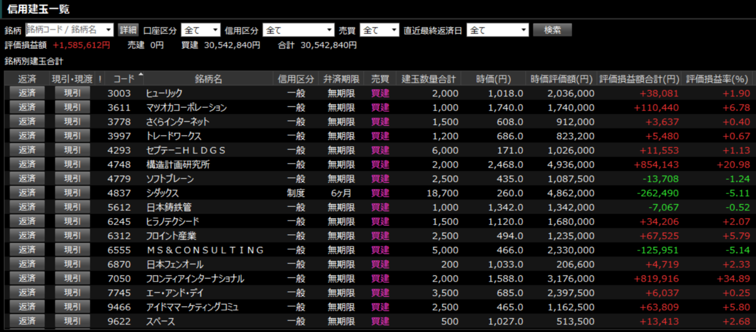Click the 時価(円) column header
The width and height of the screenshot is (756, 332).
click(x=493, y=79)
